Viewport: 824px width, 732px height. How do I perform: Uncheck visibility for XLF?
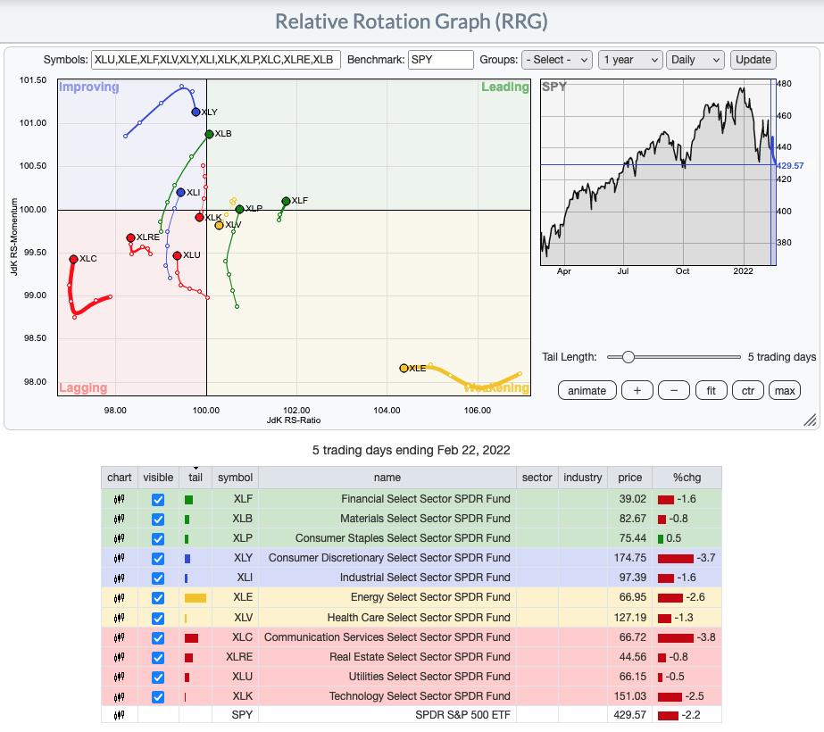click(x=158, y=500)
